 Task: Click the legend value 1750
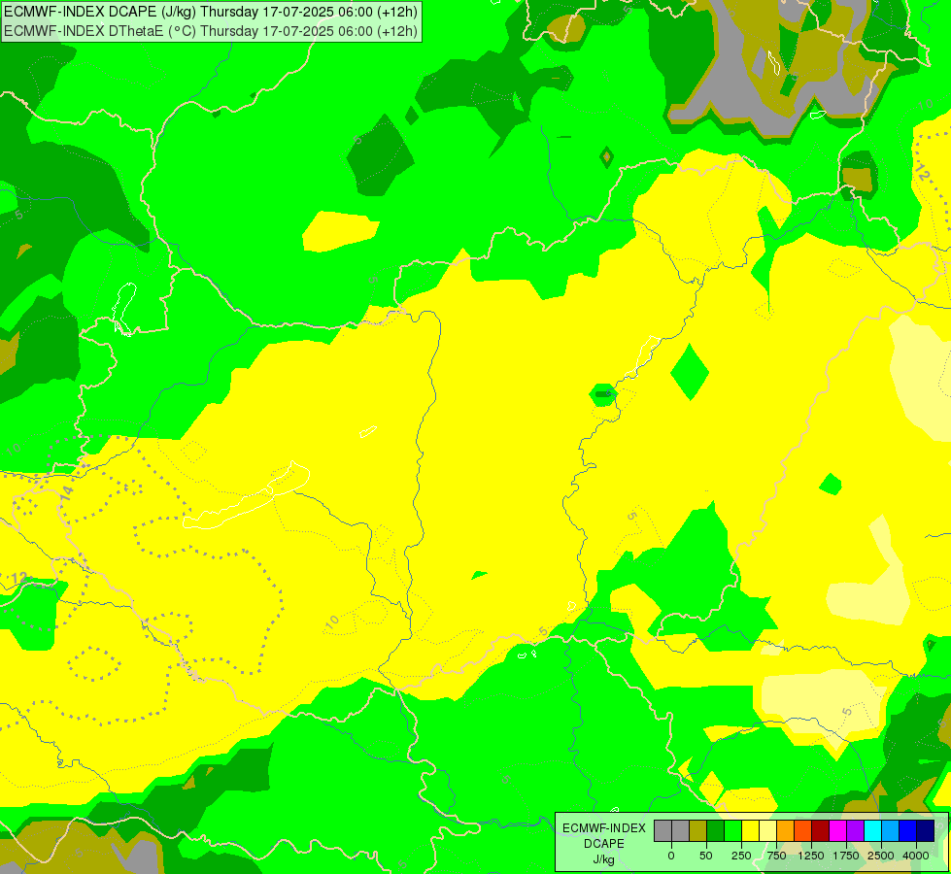coord(846,856)
